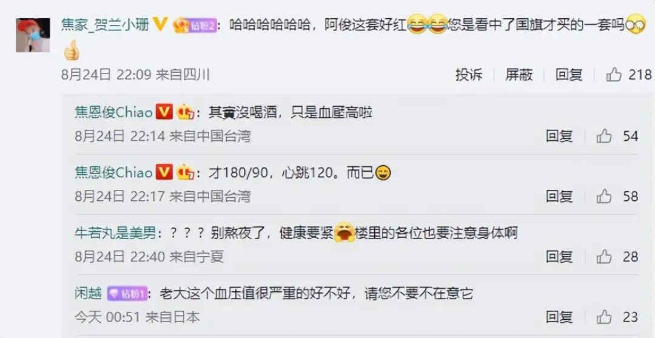Click the red V badge on first 焦恩俊Chiao reply
The height and width of the screenshot is (338, 655).
pos(164,112)
